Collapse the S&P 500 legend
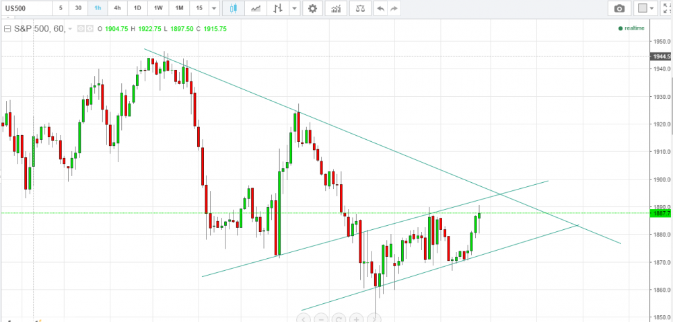 [7, 29]
